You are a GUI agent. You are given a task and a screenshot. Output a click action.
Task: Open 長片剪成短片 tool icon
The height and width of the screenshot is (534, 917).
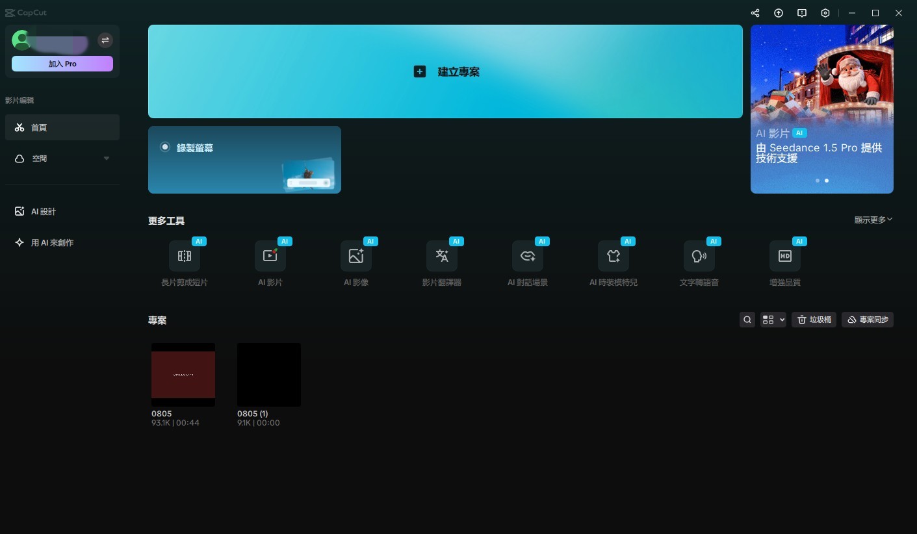click(x=185, y=256)
